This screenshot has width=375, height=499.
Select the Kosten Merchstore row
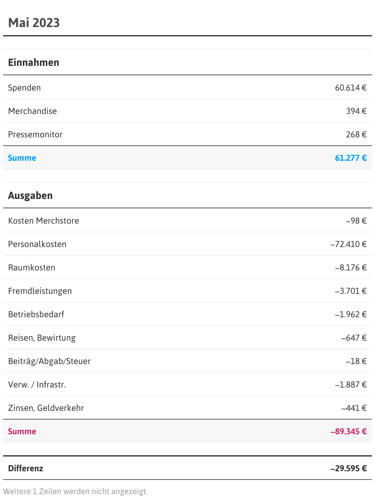(x=43, y=221)
